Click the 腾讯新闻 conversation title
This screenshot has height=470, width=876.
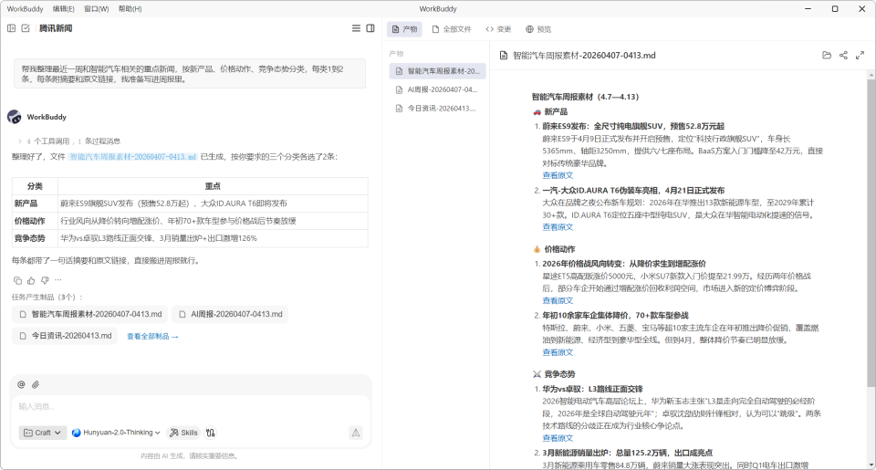pos(56,28)
